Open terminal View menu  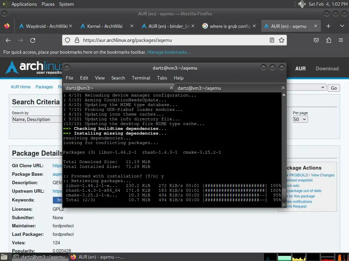click(x=100, y=78)
